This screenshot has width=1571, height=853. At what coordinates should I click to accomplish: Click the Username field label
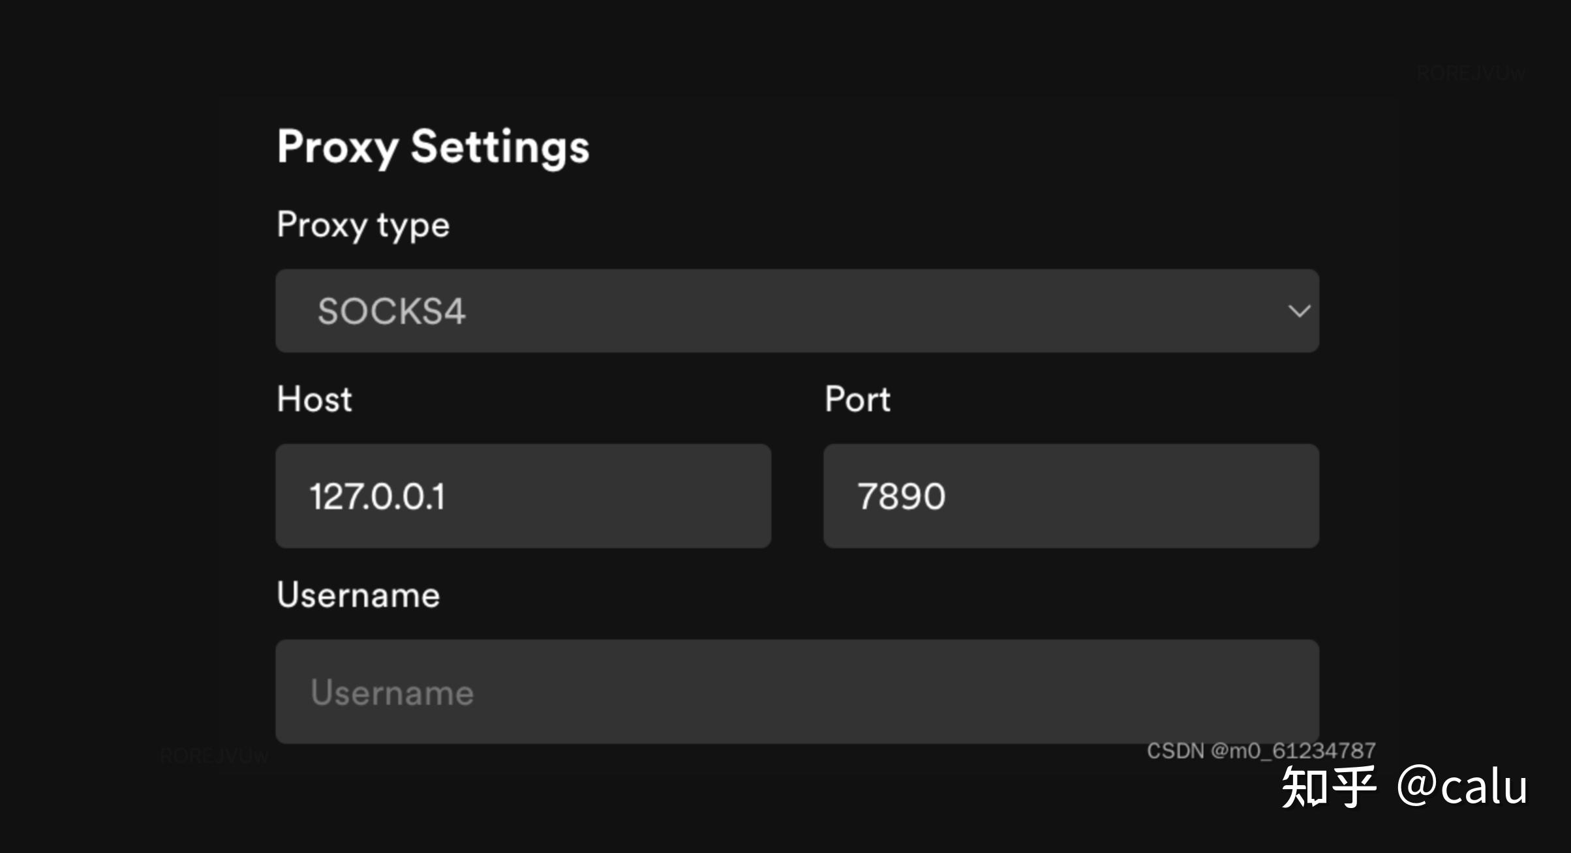(358, 595)
